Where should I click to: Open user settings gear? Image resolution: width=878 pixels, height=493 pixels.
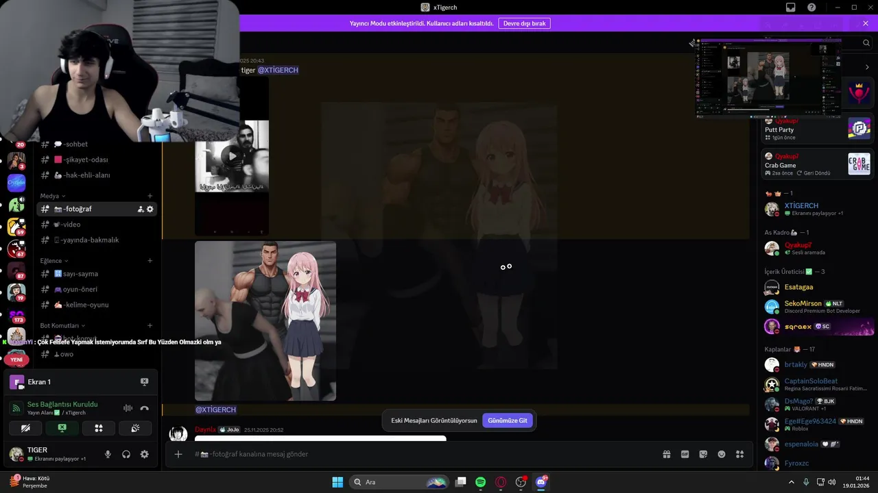(144, 454)
